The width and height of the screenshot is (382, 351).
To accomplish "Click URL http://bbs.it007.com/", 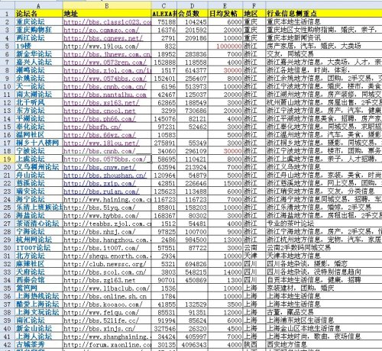I will 101,248.
